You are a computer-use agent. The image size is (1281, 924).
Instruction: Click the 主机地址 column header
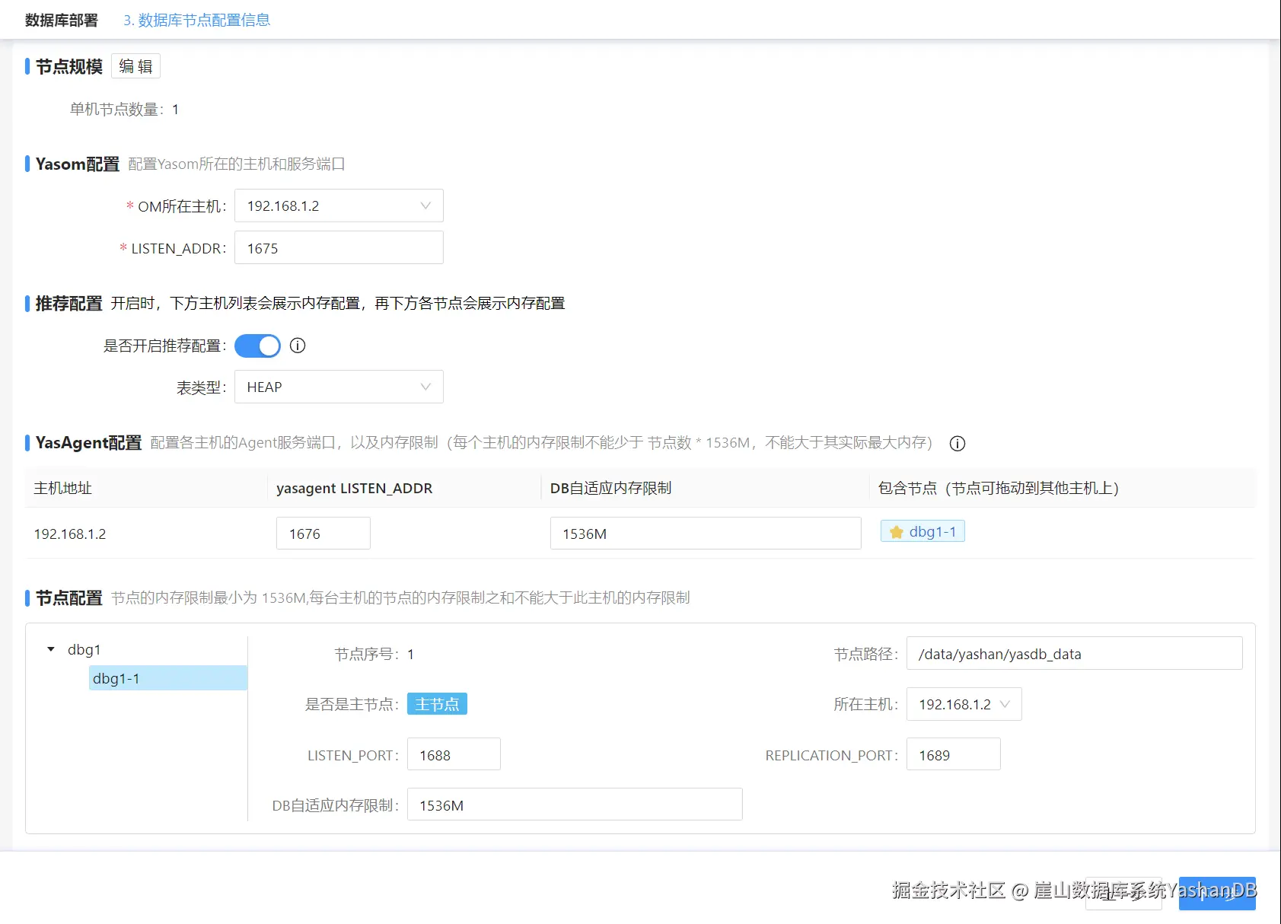[x=62, y=488]
